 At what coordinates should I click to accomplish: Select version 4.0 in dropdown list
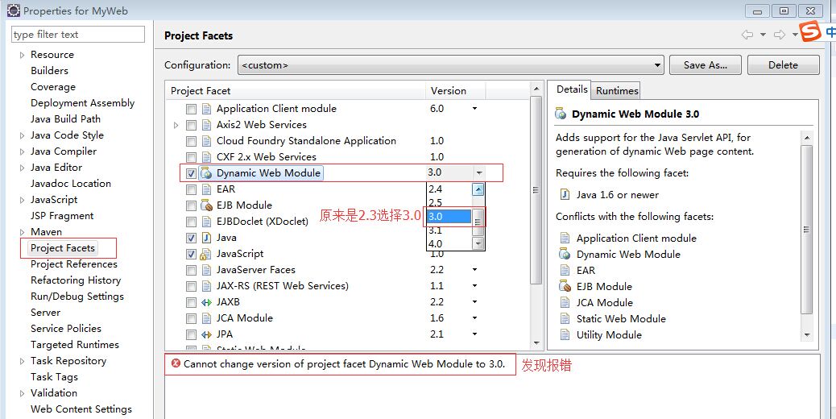(449, 243)
